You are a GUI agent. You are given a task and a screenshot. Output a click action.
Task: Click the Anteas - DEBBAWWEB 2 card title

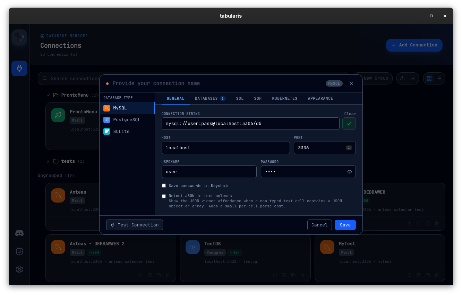click(97, 244)
